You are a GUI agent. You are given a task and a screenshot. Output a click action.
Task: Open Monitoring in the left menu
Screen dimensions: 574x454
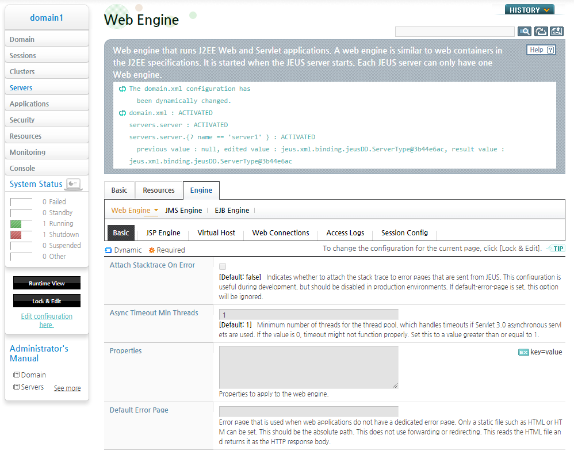click(x=47, y=152)
